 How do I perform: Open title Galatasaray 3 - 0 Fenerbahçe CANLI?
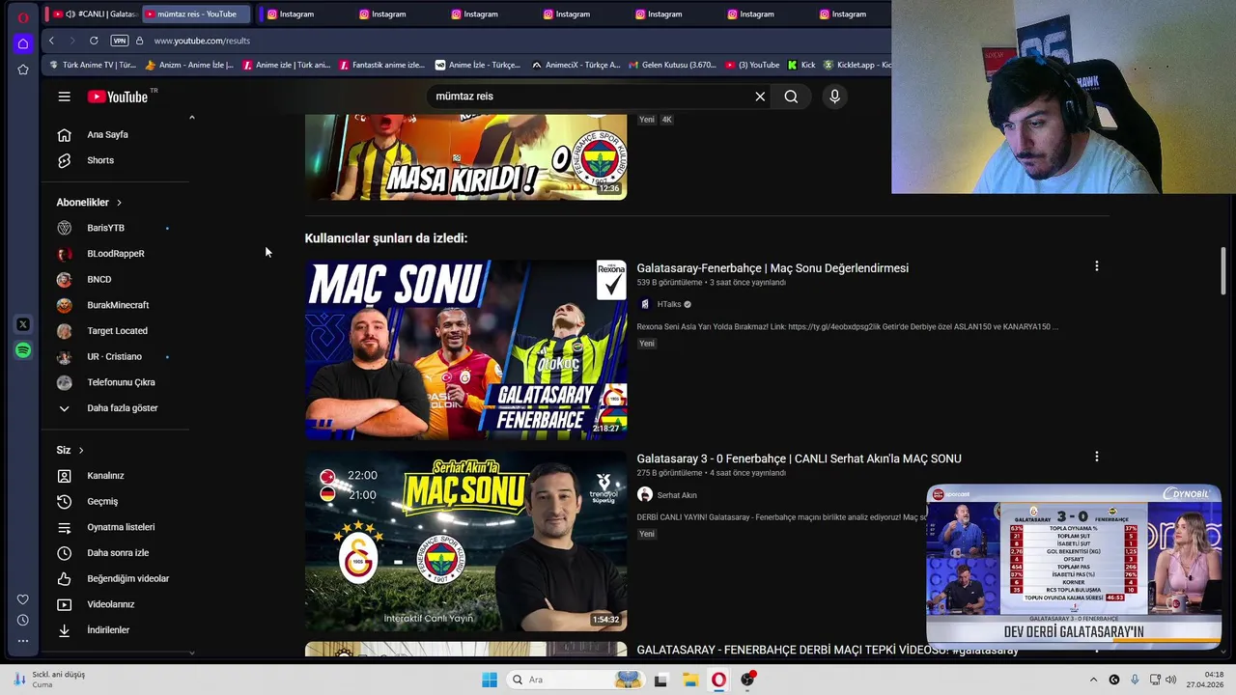tap(799, 459)
